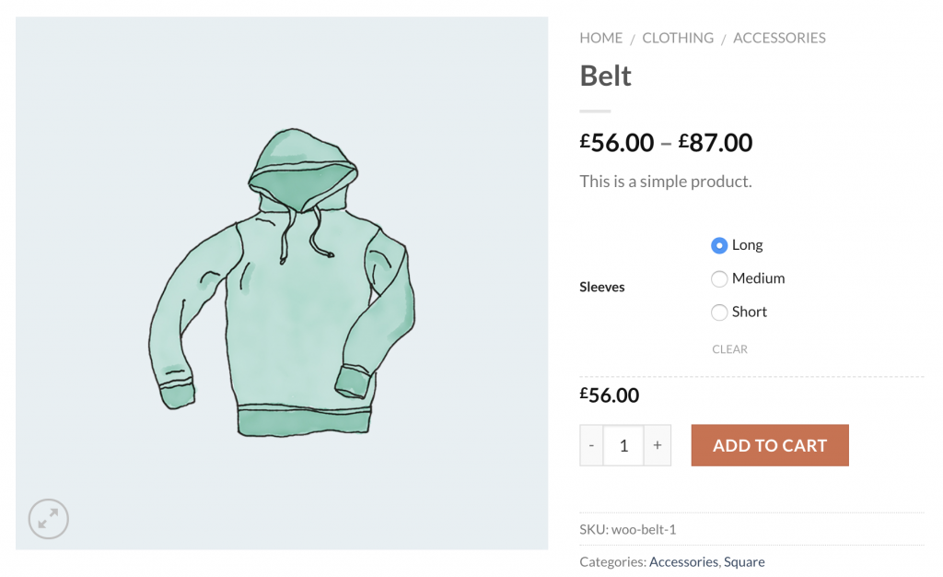943x577 pixels.
Task: Select the Long sleeves radio option
Action: 718,245
